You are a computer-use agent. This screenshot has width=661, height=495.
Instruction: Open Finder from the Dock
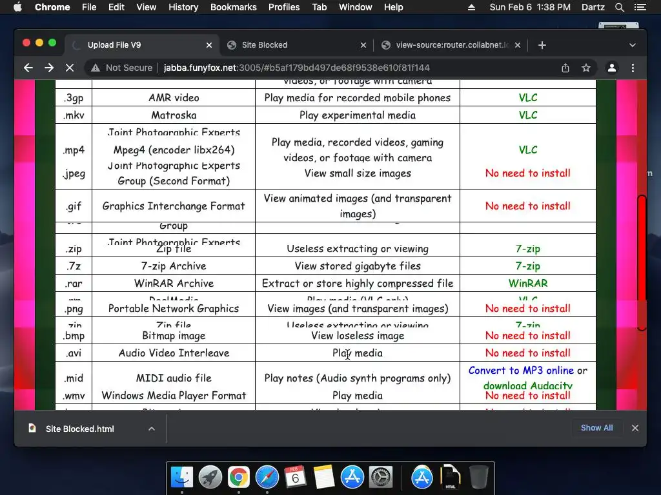(x=182, y=478)
